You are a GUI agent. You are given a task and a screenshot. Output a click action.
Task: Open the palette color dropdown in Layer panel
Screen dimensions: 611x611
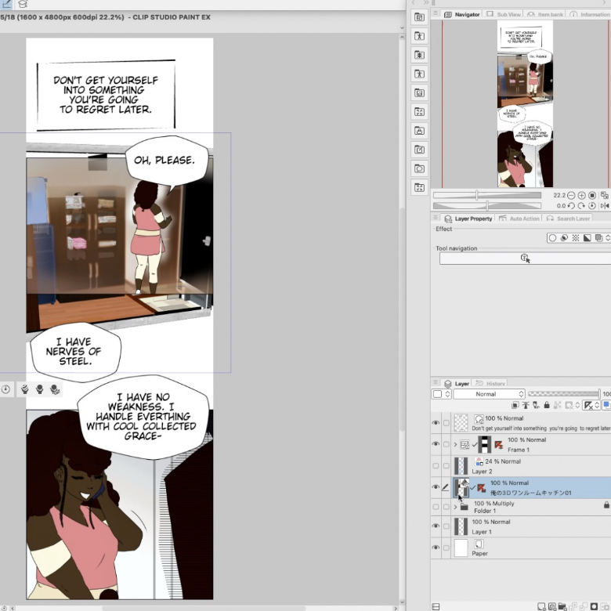point(441,394)
